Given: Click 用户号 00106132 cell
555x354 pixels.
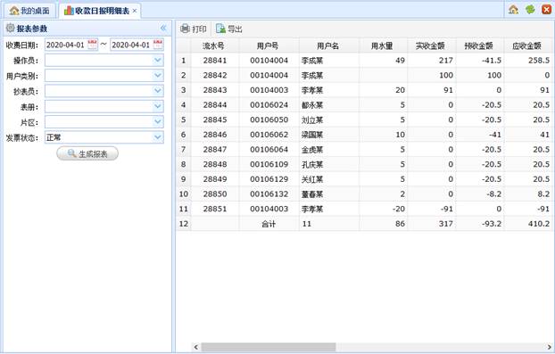Looking at the screenshot, I should (269, 194).
